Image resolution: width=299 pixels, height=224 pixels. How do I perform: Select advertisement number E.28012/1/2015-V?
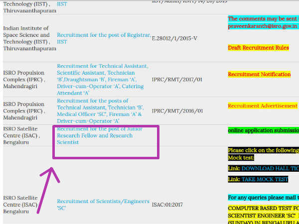pos(174,38)
